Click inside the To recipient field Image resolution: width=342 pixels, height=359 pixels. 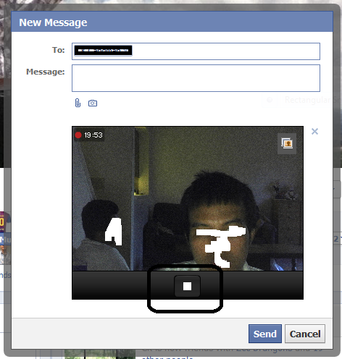click(x=196, y=51)
